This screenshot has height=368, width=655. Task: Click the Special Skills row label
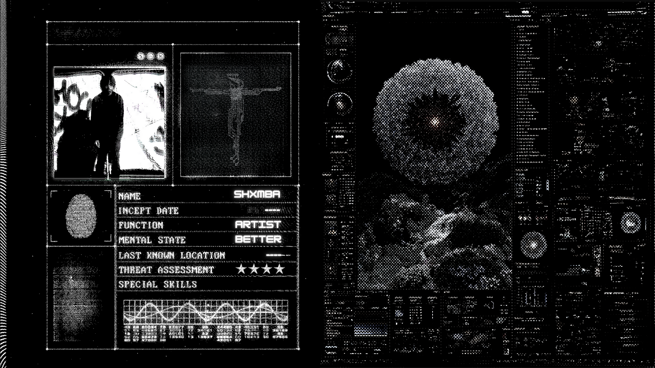click(158, 285)
